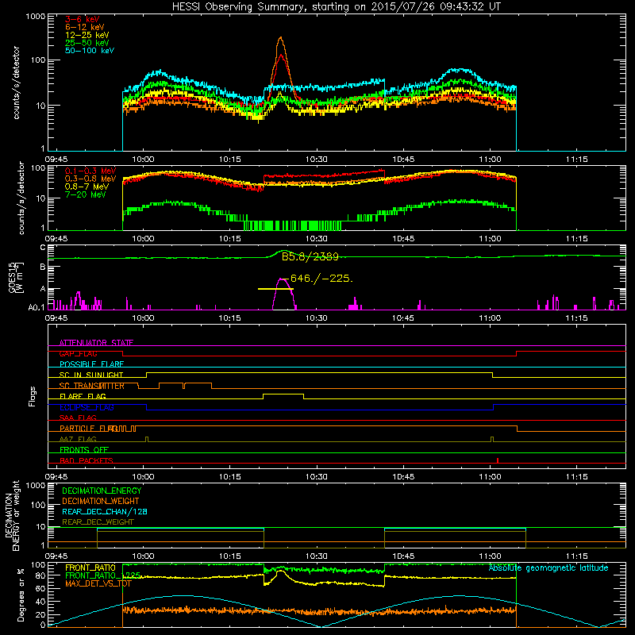Select the ATTENUATOR_STATE flag label
Viewport: 635px width, 635px height.
coord(96,343)
